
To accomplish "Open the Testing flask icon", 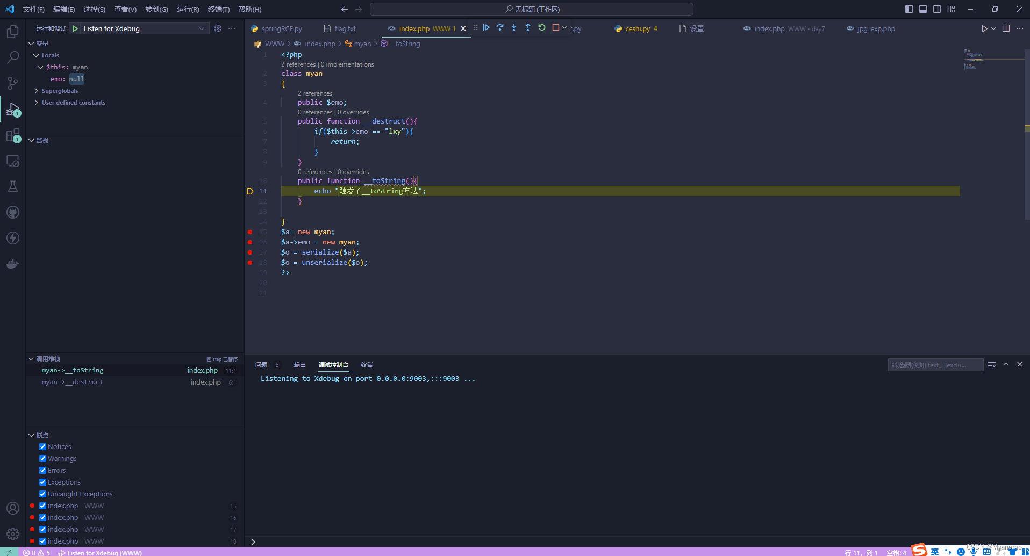I will (x=12, y=186).
